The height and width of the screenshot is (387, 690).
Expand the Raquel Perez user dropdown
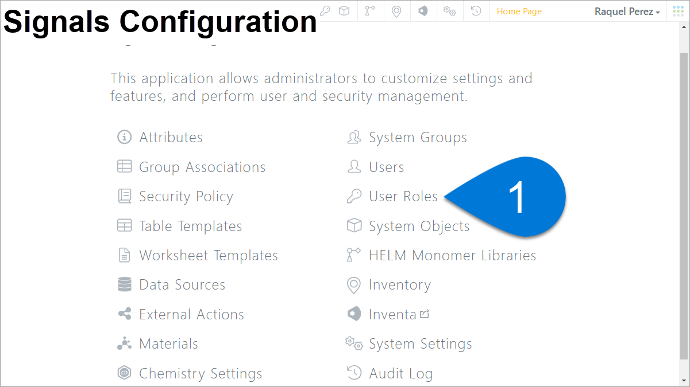point(627,11)
